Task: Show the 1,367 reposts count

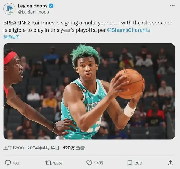Action: click(x=58, y=163)
